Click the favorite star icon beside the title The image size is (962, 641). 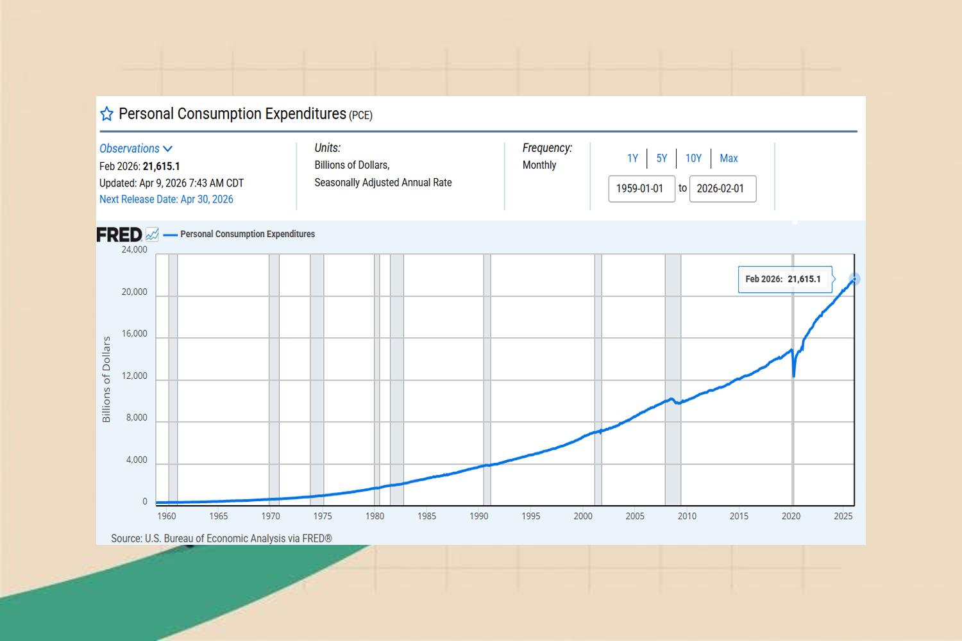click(106, 114)
